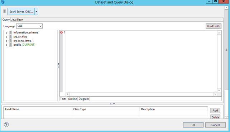Image resolution: width=230 pixels, height=132 pixels.
Task: Select the pg_catalog schema icon
Action: [10, 36]
